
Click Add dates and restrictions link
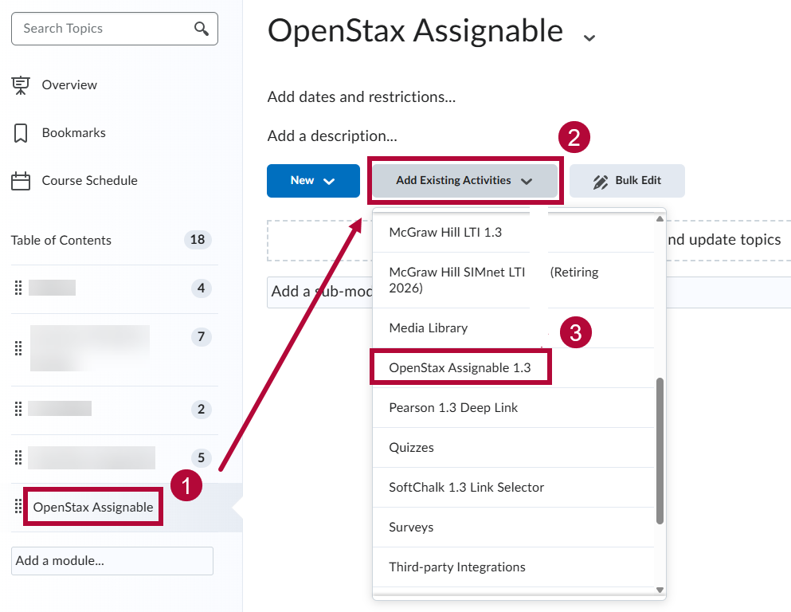pyautogui.click(x=360, y=96)
